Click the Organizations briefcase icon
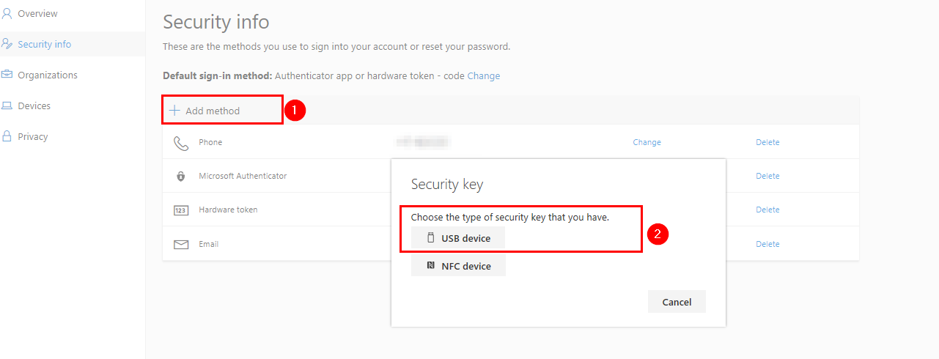The height and width of the screenshot is (359, 939). [7, 75]
